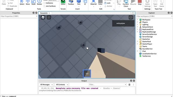Expand the ReplicatedStorage node
173x97 pixels.
[138, 32]
